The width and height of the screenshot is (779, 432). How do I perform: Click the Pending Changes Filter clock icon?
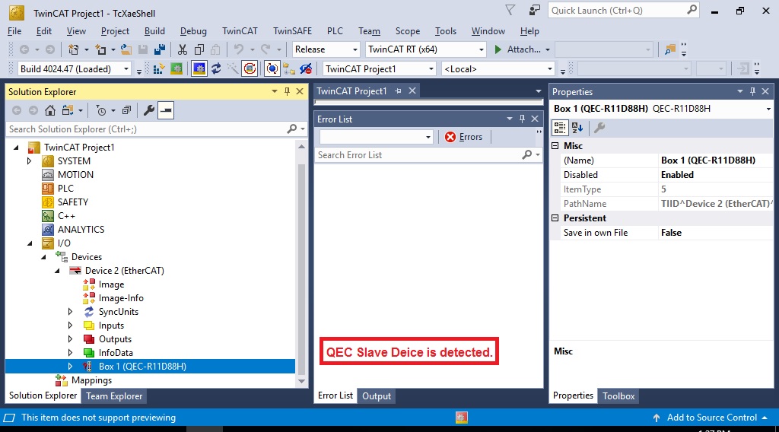pos(101,110)
